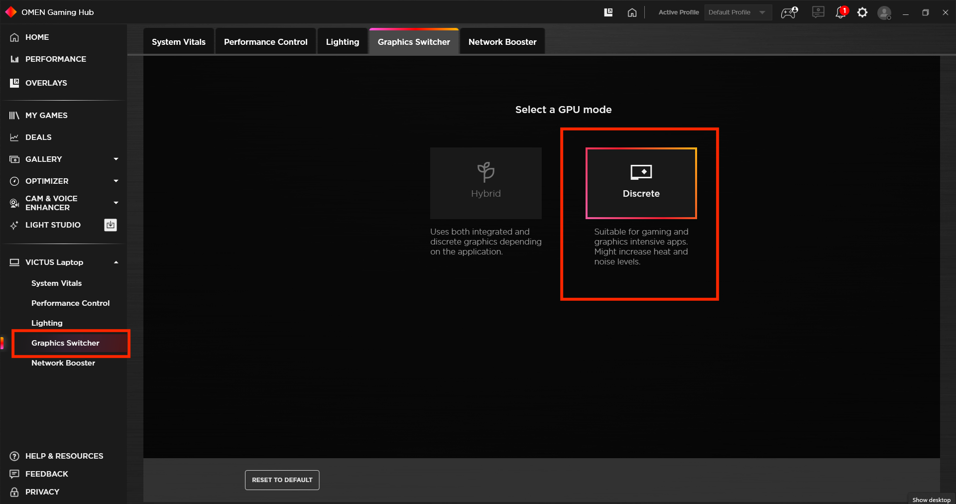
Task: Open MY GAMES in the sidebar
Action: pos(46,116)
